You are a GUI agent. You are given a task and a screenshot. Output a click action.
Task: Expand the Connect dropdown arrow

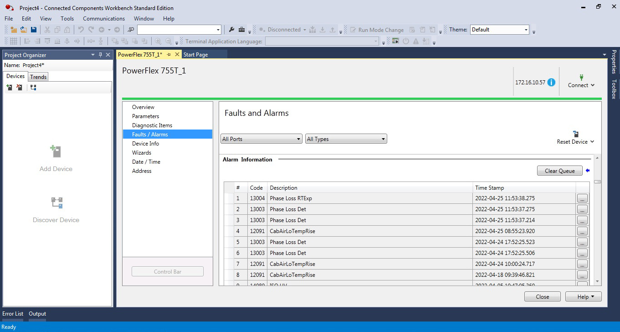point(593,85)
